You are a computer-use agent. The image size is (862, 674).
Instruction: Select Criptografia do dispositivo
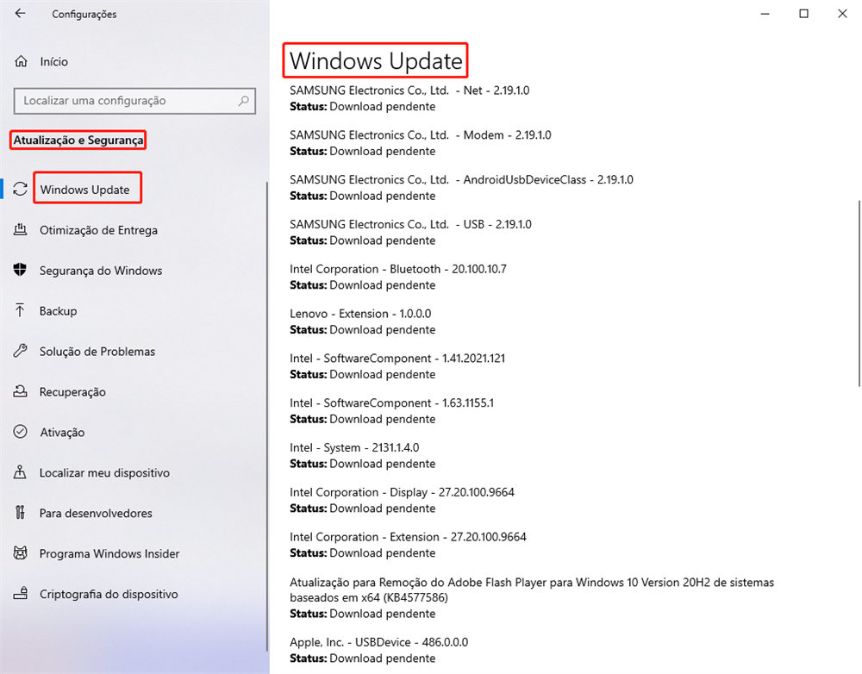[109, 594]
